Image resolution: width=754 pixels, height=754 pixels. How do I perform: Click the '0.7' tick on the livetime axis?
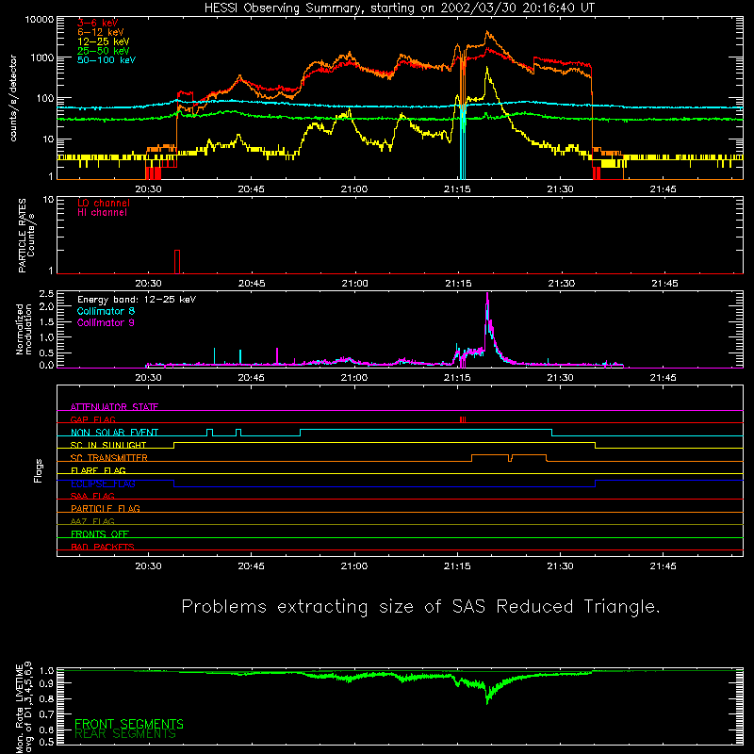pos(46,714)
